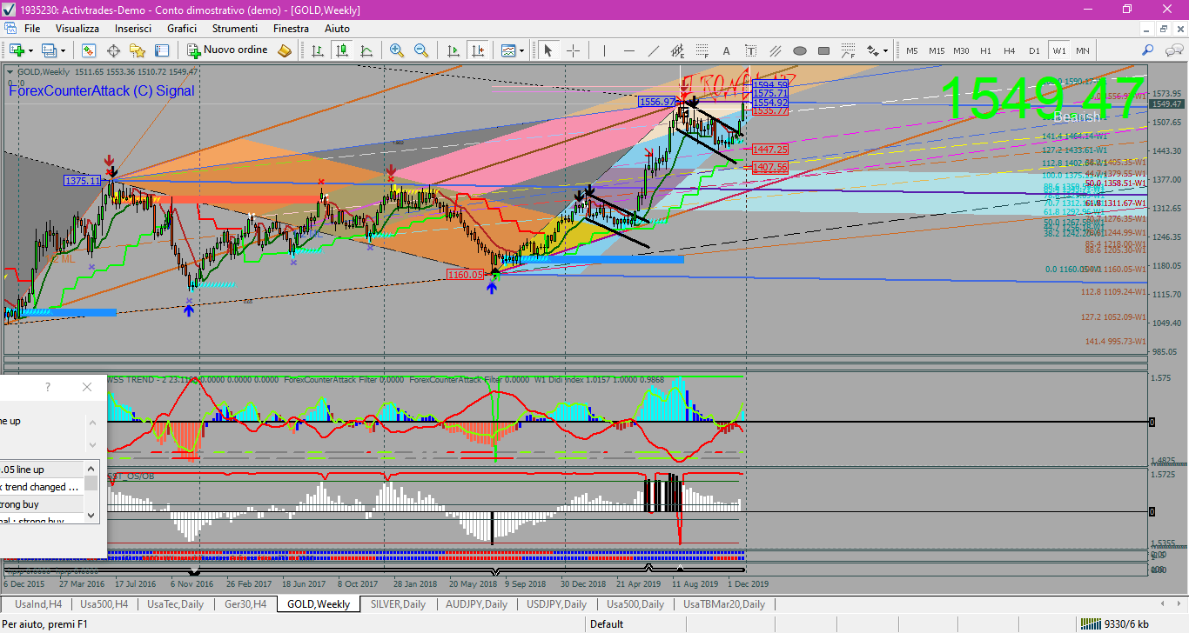This screenshot has height=633, width=1189.
Task: Select the Andrews pitchfork lines tool
Action: (x=775, y=50)
